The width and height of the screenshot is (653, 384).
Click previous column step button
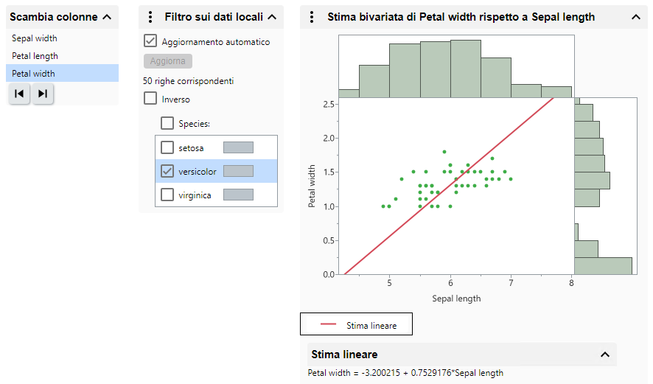pos(19,94)
